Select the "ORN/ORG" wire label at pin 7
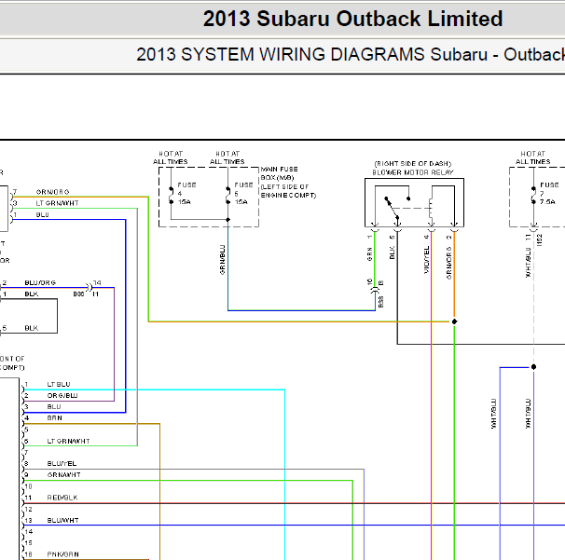The image size is (565, 560). click(x=52, y=192)
